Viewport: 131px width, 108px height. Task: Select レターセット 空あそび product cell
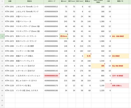coord(29,71)
